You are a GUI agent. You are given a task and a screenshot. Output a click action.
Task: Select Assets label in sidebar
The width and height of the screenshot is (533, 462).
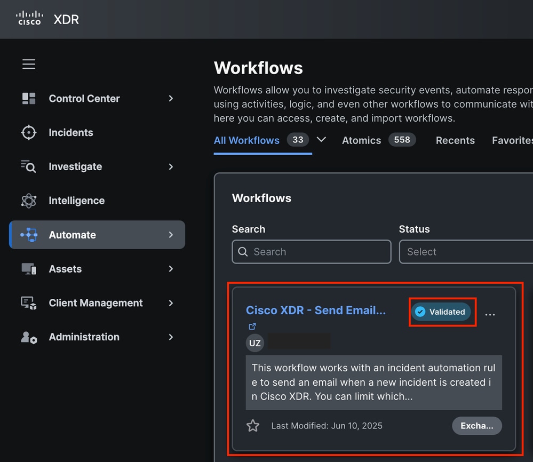pos(65,269)
